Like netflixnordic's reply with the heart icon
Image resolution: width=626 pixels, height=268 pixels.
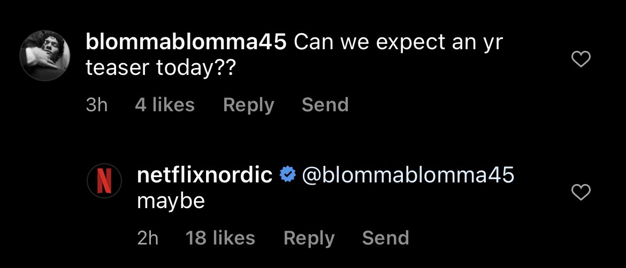(x=581, y=193)
